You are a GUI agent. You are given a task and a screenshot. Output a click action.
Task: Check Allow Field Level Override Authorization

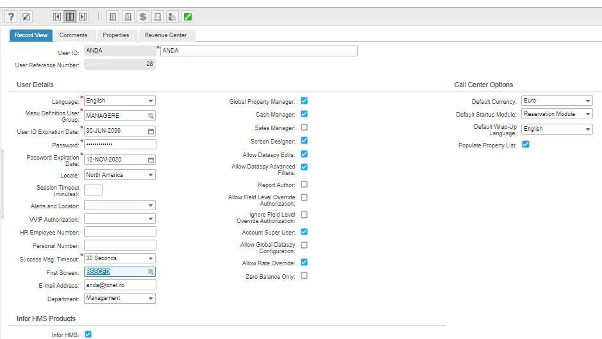pos(304,197)
